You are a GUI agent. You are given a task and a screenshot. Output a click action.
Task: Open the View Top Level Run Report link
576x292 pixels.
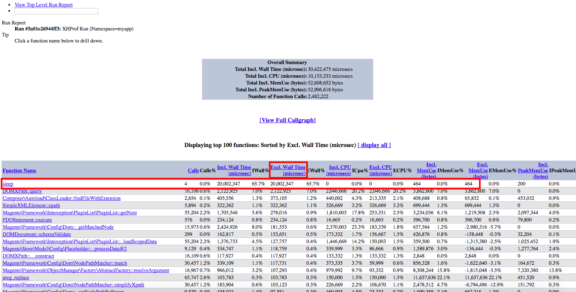coord(44,5)
